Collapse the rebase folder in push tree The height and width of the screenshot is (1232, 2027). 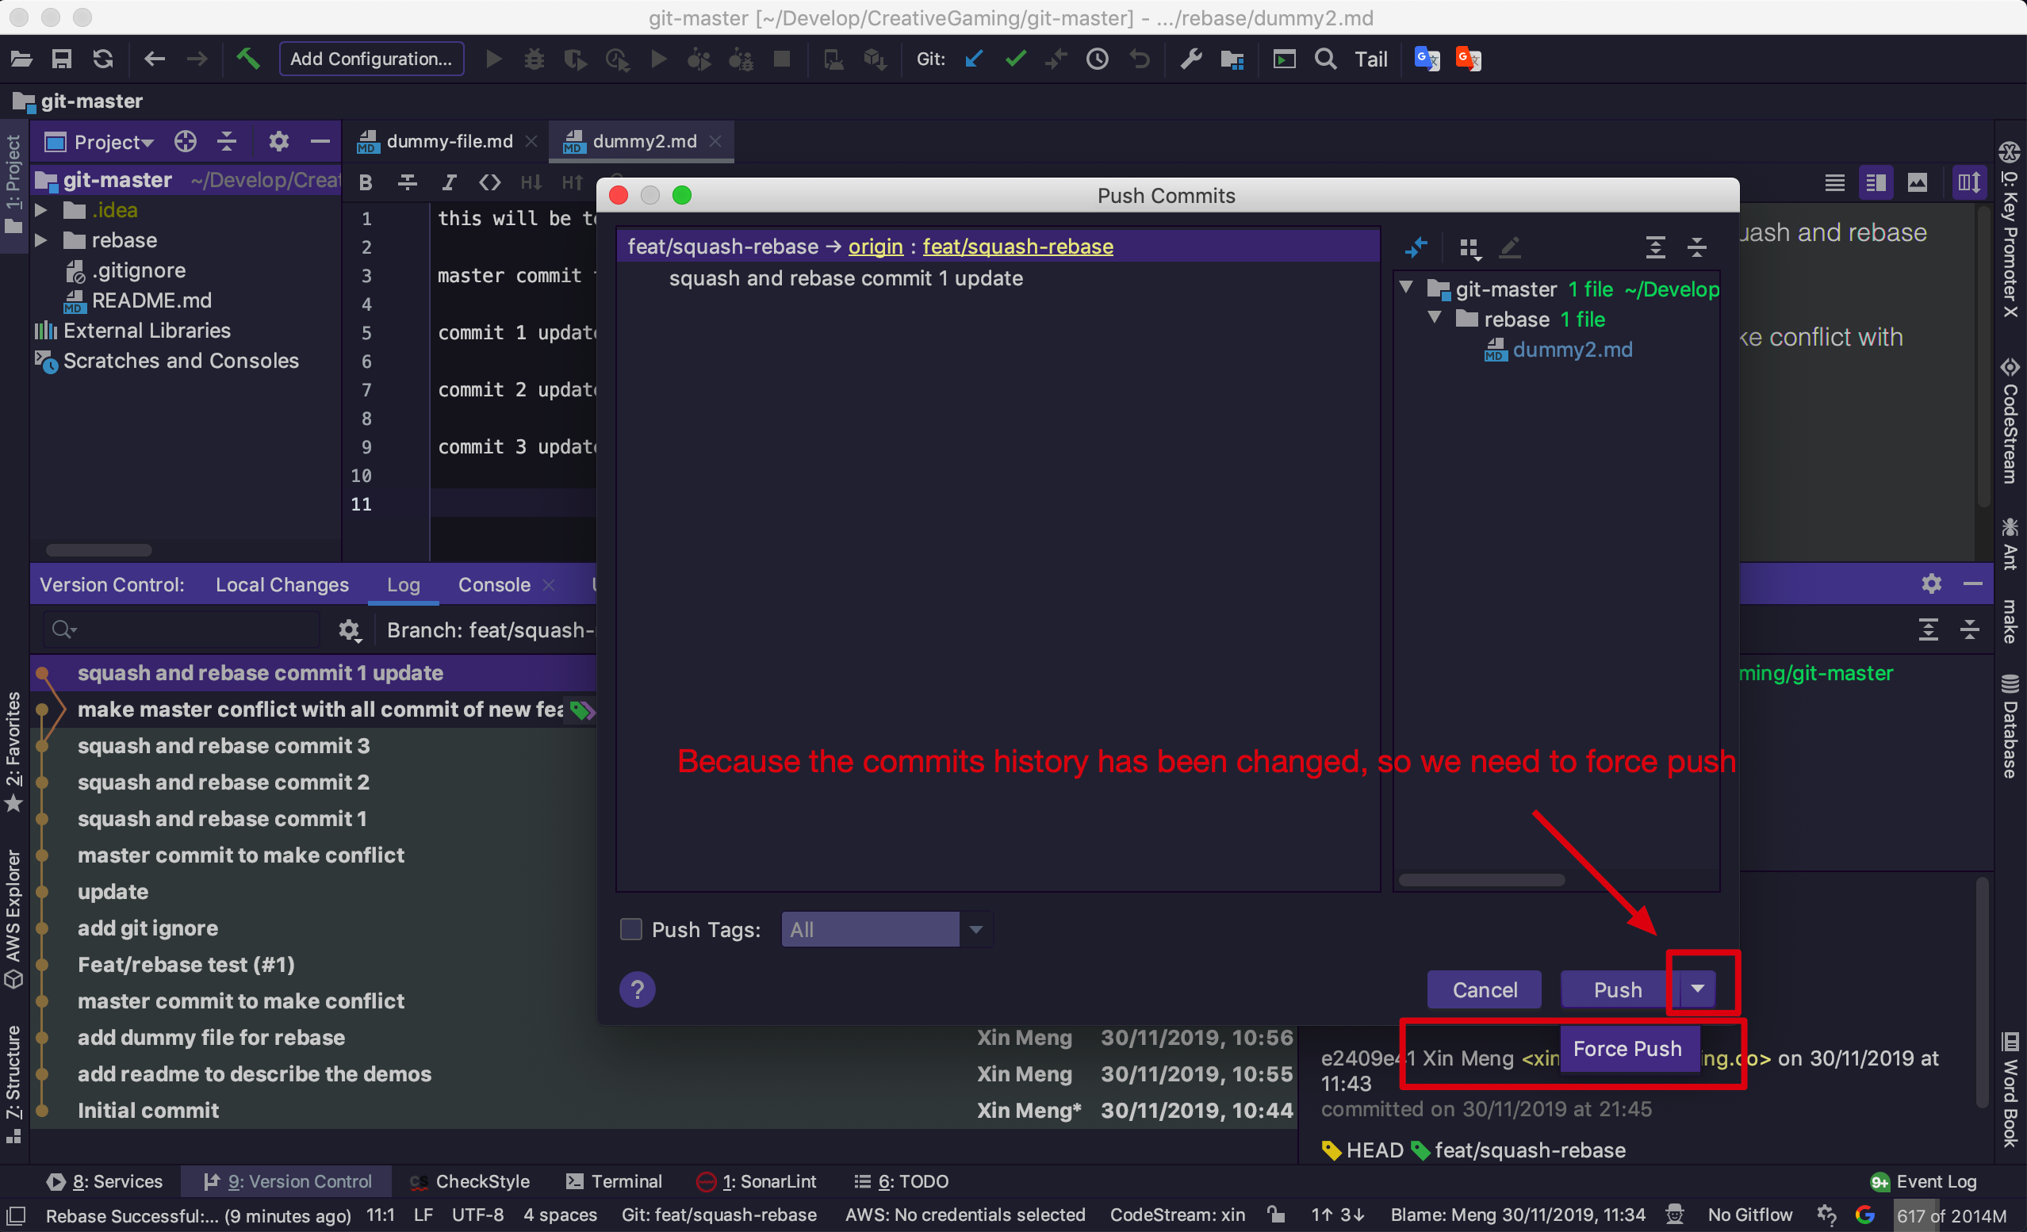coord(1435,318)
